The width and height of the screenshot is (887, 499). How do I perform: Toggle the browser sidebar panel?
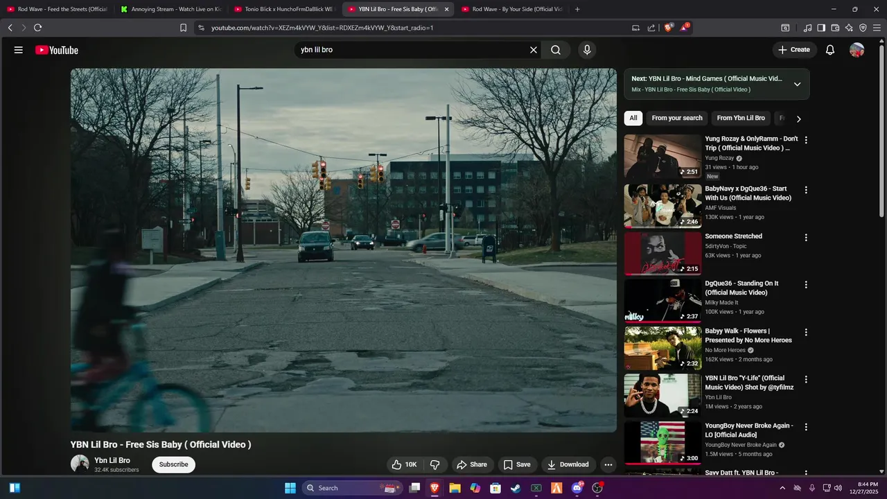[821, 28]
